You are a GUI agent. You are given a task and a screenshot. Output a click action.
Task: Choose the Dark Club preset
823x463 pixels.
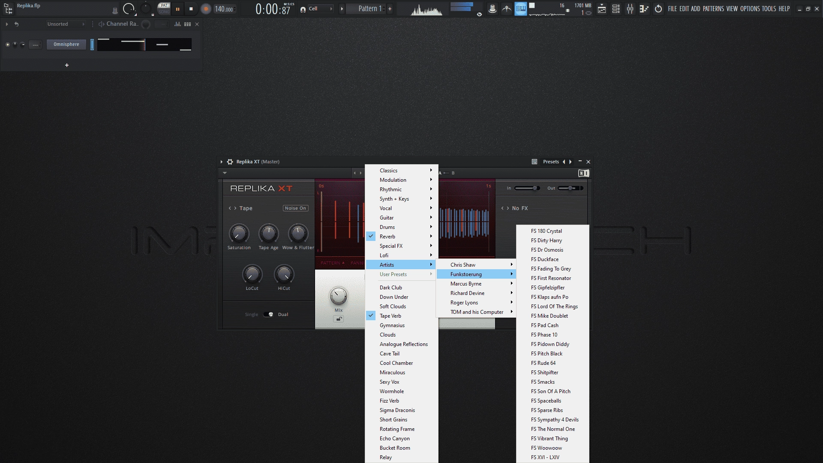point(402,287)
